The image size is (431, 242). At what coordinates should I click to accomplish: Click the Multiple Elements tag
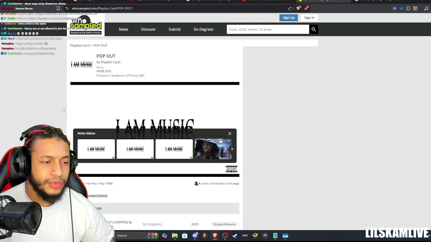click(x=224, y=224)
